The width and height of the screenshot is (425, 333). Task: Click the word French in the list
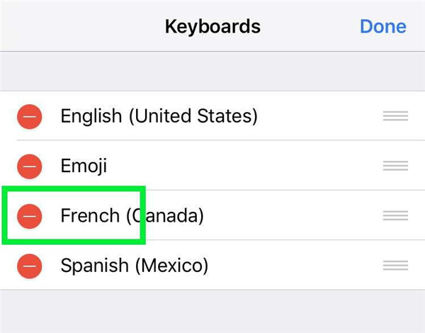pos(90,215)
